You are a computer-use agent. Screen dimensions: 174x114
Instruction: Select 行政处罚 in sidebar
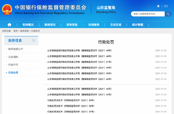pyautogui.click(x=13, y=73)
